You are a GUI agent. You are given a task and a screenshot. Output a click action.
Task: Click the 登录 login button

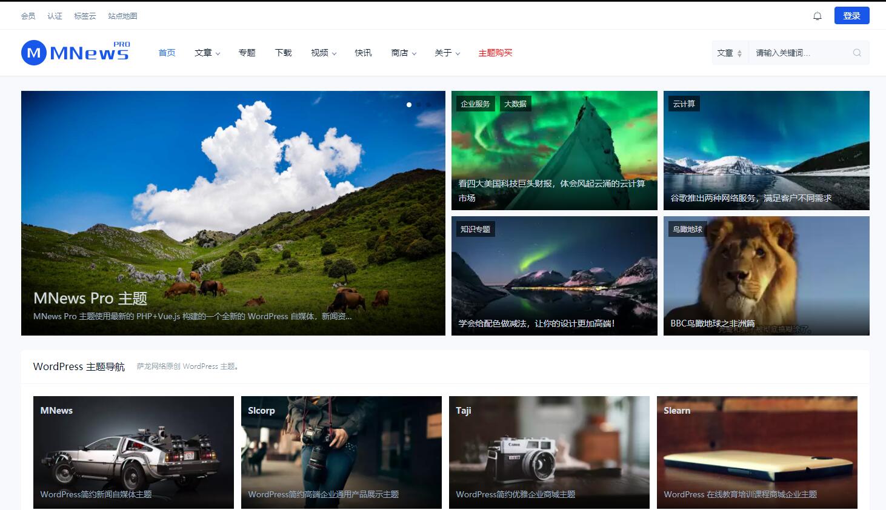click(851, 16)
